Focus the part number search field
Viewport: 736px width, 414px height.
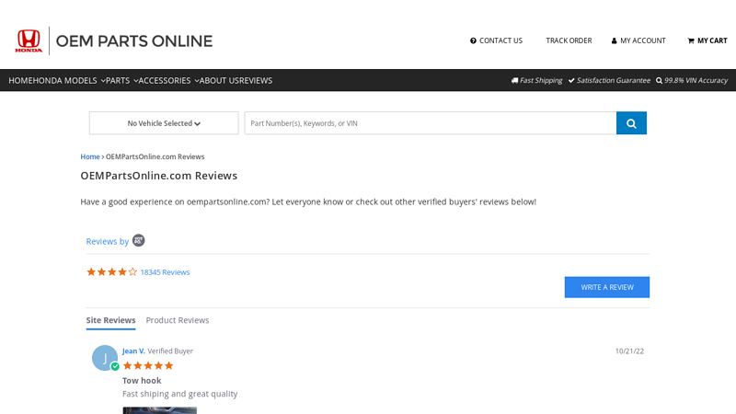[431, 123]
